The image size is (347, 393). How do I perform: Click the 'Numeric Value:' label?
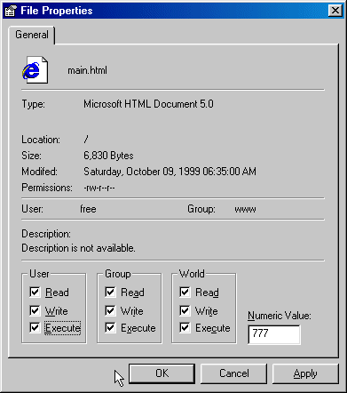[x=280, y=316]
